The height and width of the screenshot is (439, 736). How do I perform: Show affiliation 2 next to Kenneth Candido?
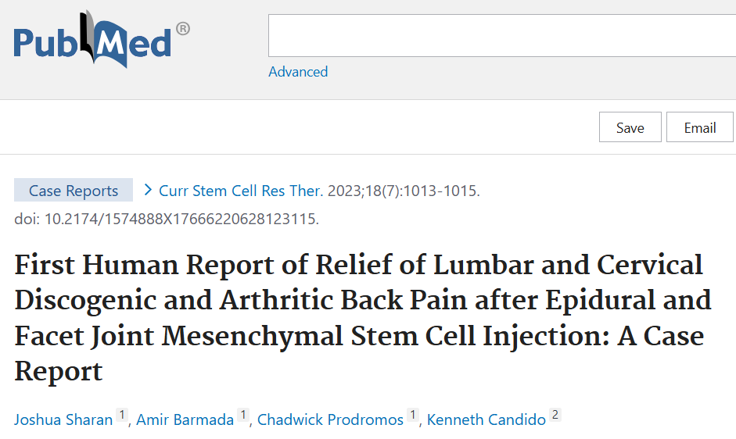(x=555, y=416)
